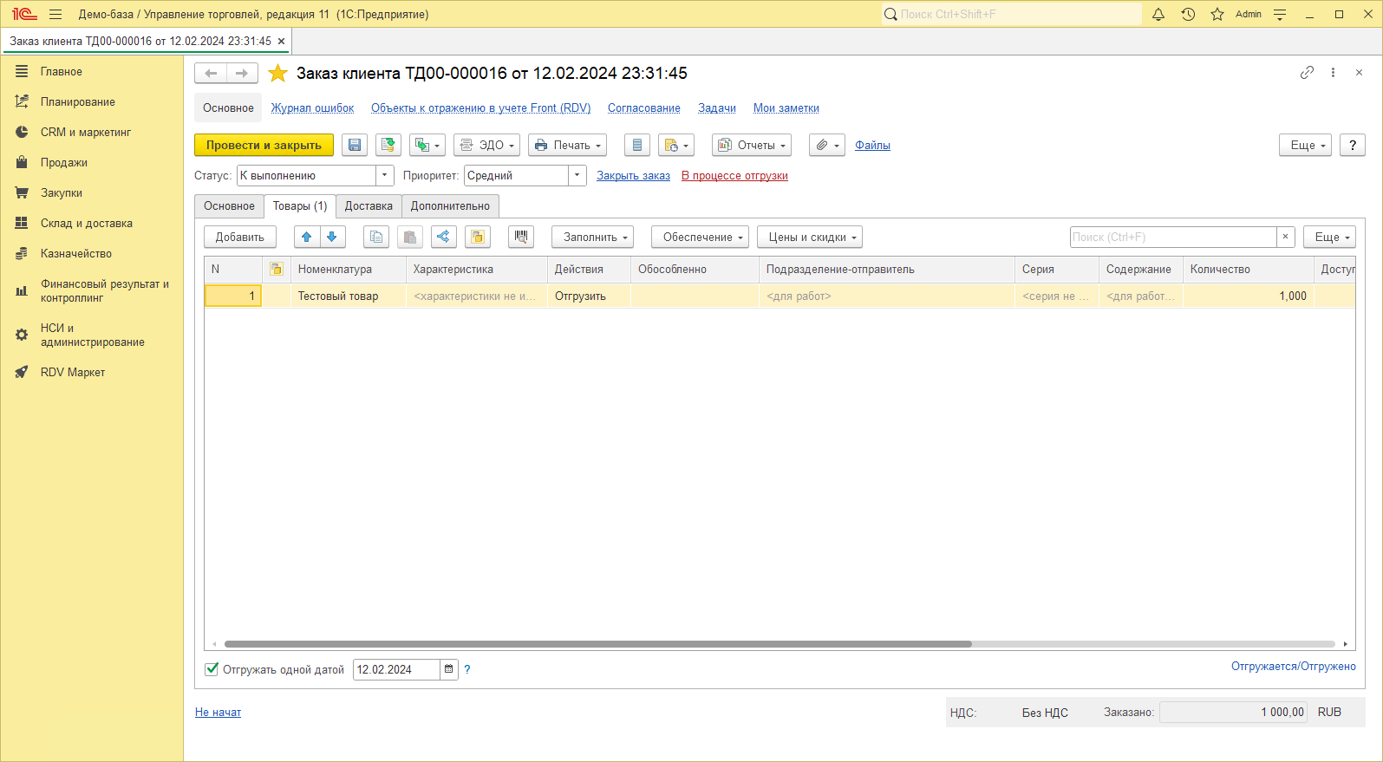Expand the Статус dropdown
The image size is (1383, 762).
385,176
